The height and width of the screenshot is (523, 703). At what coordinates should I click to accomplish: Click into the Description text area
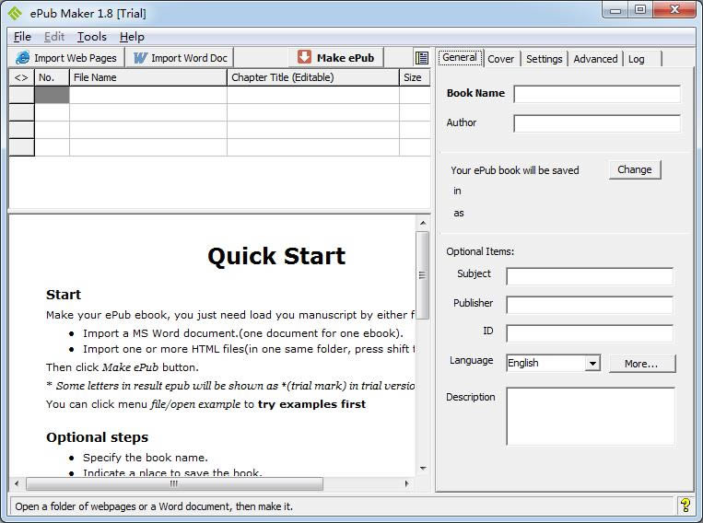pos(591,416)
